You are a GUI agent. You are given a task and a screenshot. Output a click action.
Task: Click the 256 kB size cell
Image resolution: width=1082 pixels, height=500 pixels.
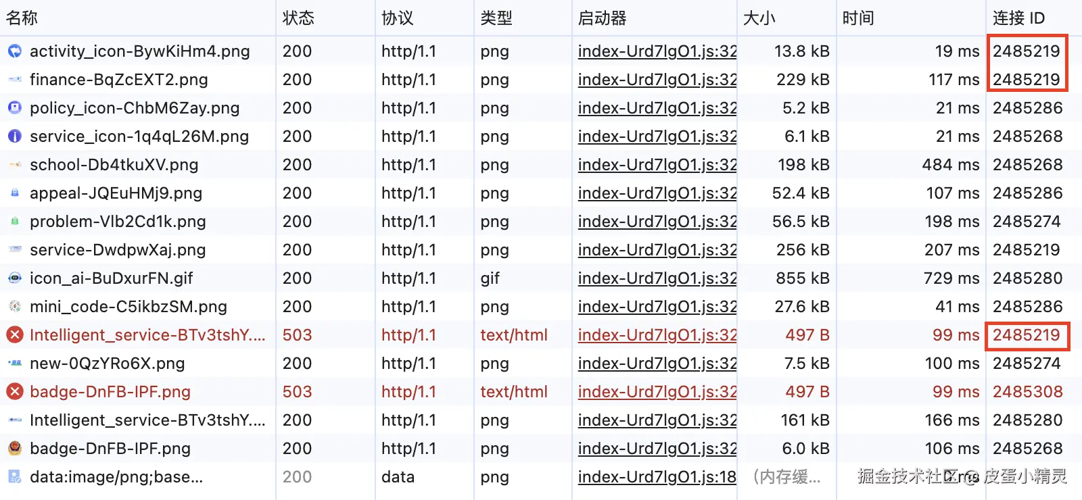pos(803,250)
